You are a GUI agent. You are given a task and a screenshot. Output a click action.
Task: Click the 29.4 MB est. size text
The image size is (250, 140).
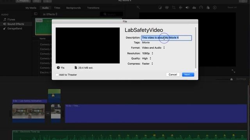(86, 68)
